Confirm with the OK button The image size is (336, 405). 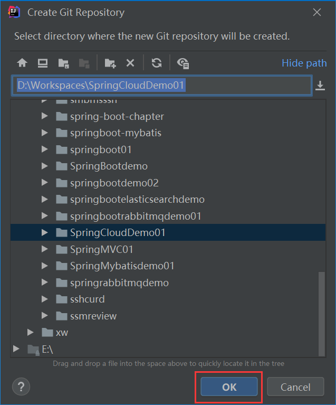(229, 387)
